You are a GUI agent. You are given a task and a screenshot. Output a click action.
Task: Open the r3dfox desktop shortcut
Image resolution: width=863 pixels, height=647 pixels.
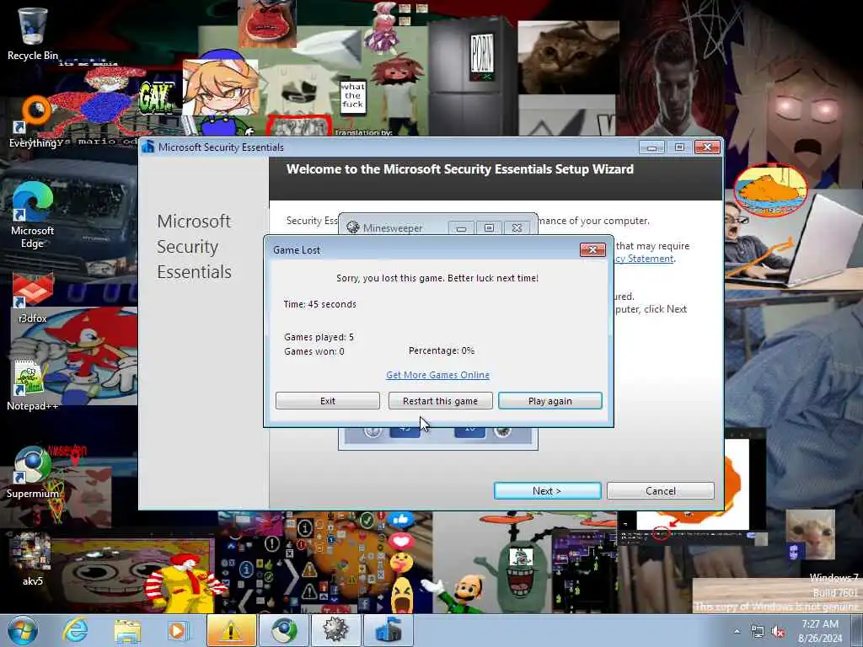(33, 297)
